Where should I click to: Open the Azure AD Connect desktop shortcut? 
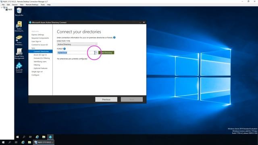(19, 67)
